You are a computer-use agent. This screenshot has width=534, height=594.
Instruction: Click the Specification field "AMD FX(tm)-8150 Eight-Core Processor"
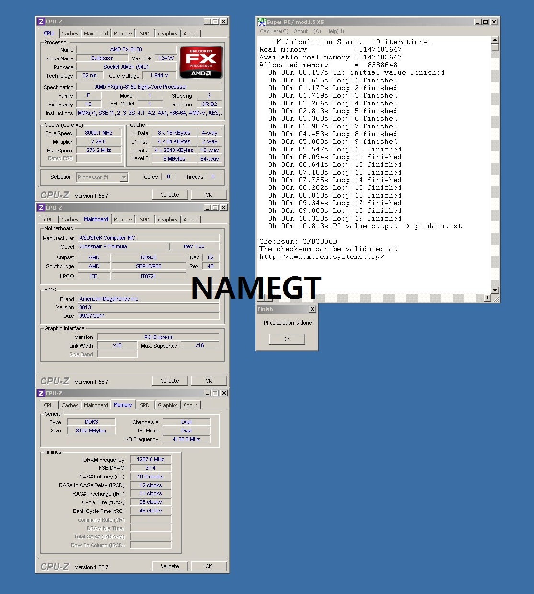[x=149, y=87]
